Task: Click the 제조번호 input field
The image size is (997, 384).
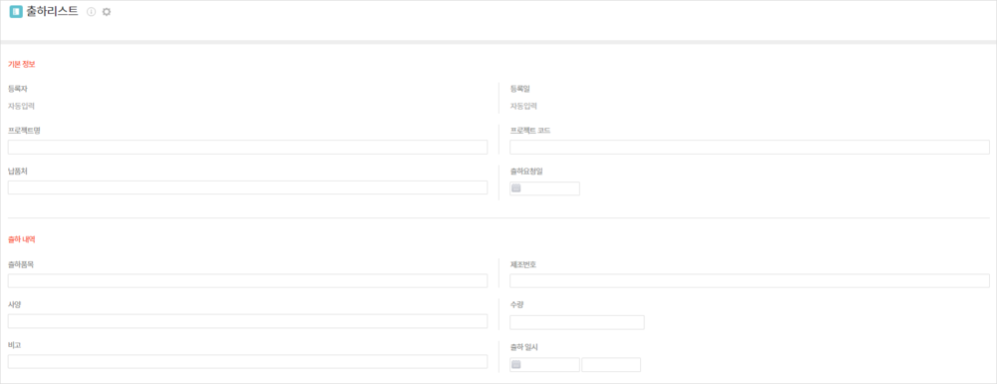Action: pyautogui.click(x=750, y=281)
